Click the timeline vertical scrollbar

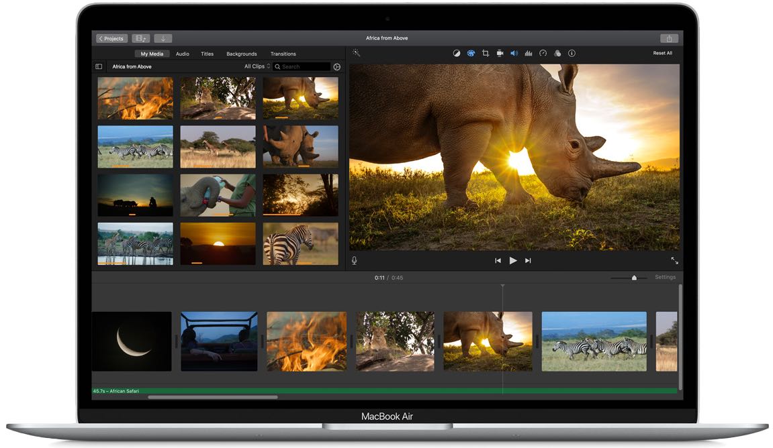tap(680, 337)
